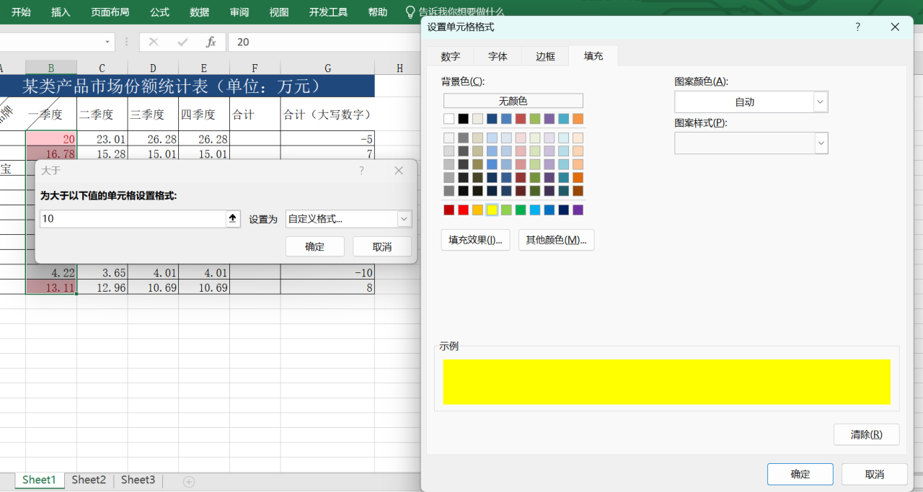
Task: Pick the gold orange swatch in standard colors
Action: [477, 210]
